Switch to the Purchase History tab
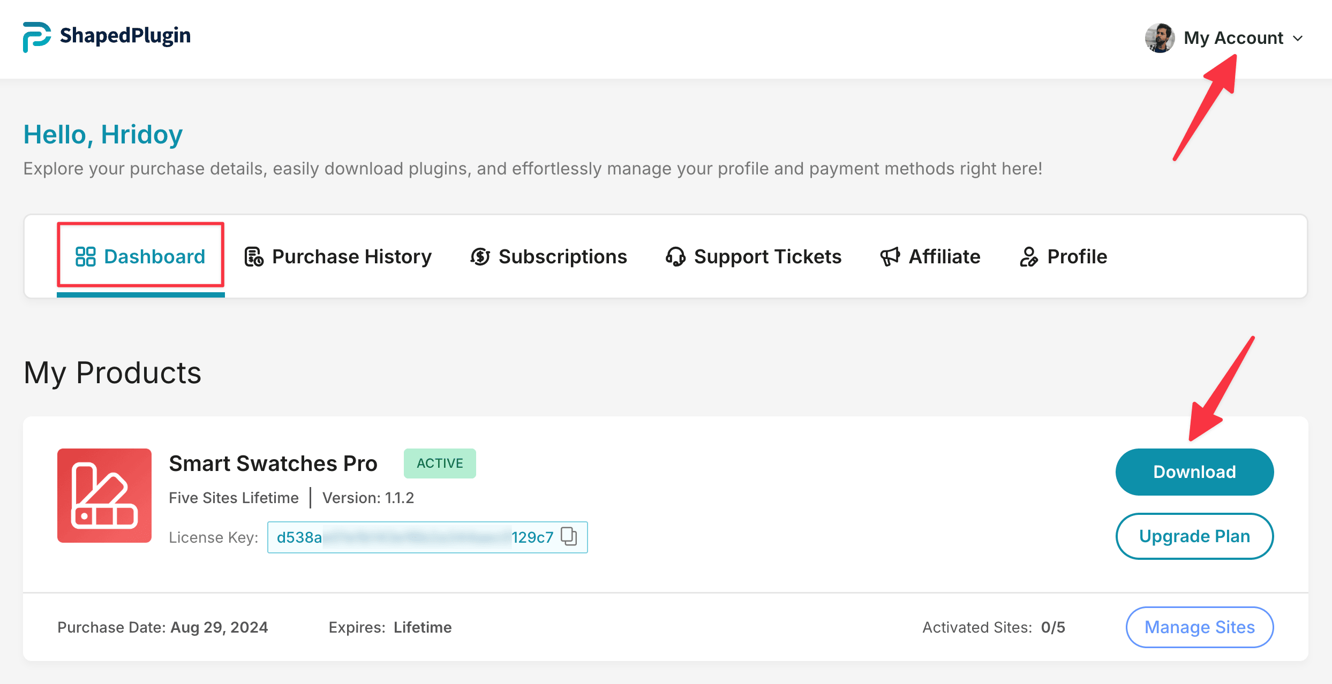This screenshot has height=684, width=1332. 351,257
